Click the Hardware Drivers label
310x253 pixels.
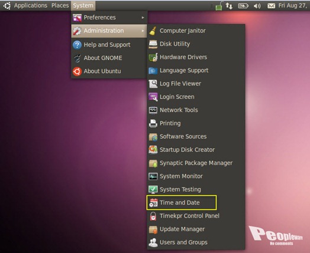point(183,57)
